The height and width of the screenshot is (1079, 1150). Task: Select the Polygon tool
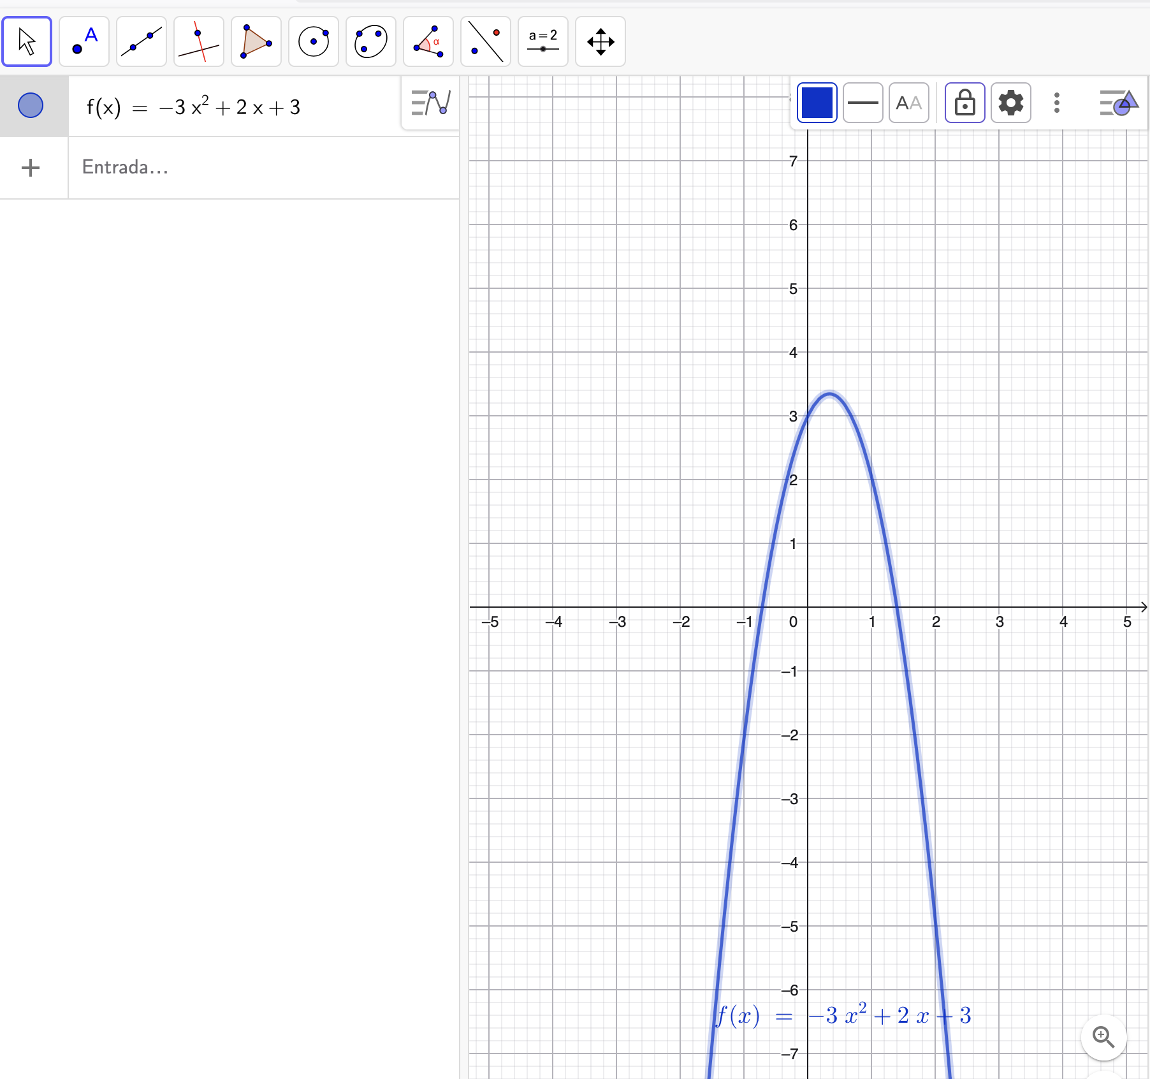pyautogui.click(x=256, y=42)
